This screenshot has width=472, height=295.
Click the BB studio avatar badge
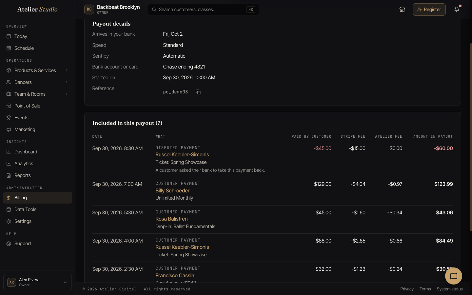pos(89,10)
